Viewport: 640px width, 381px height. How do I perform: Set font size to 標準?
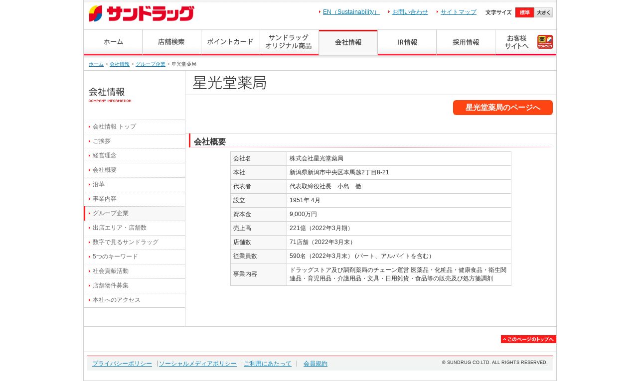524,12
